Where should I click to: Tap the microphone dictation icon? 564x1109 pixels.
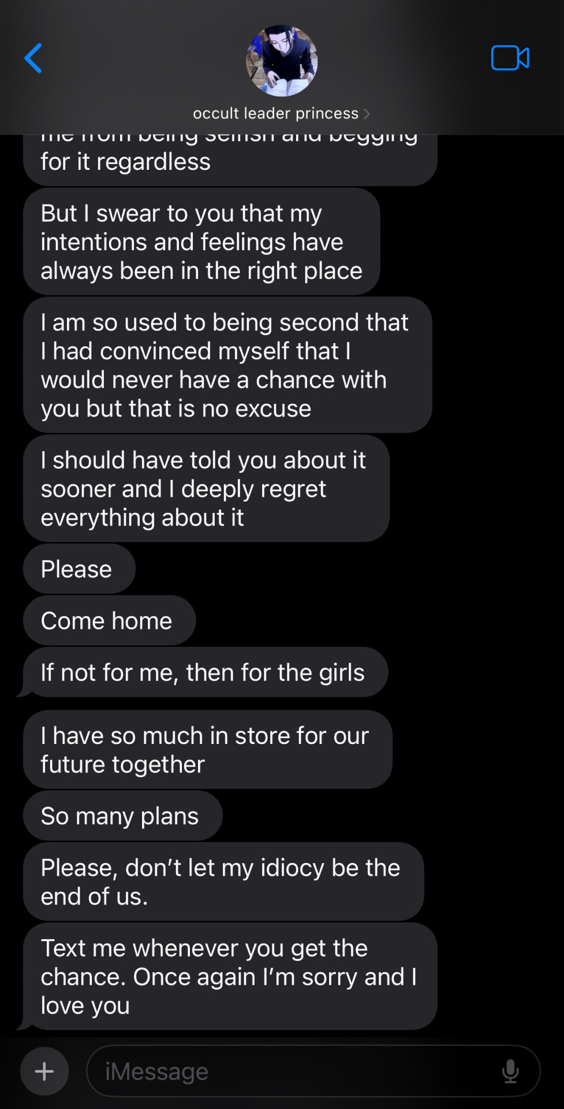[x=510, y=1071]
